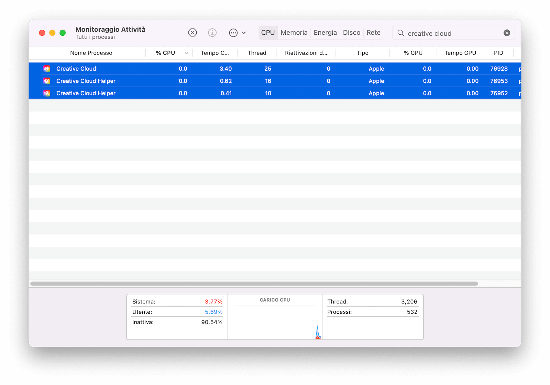550x385 pixels.
Task: Sort by the Tempo GPU column header
Action: [460, 53]
